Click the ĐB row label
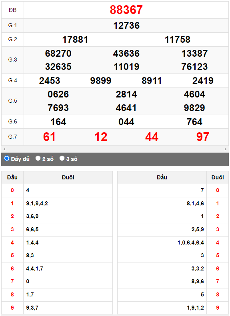The height and width of the screenshot is (316, 230). tap(12, 10)
